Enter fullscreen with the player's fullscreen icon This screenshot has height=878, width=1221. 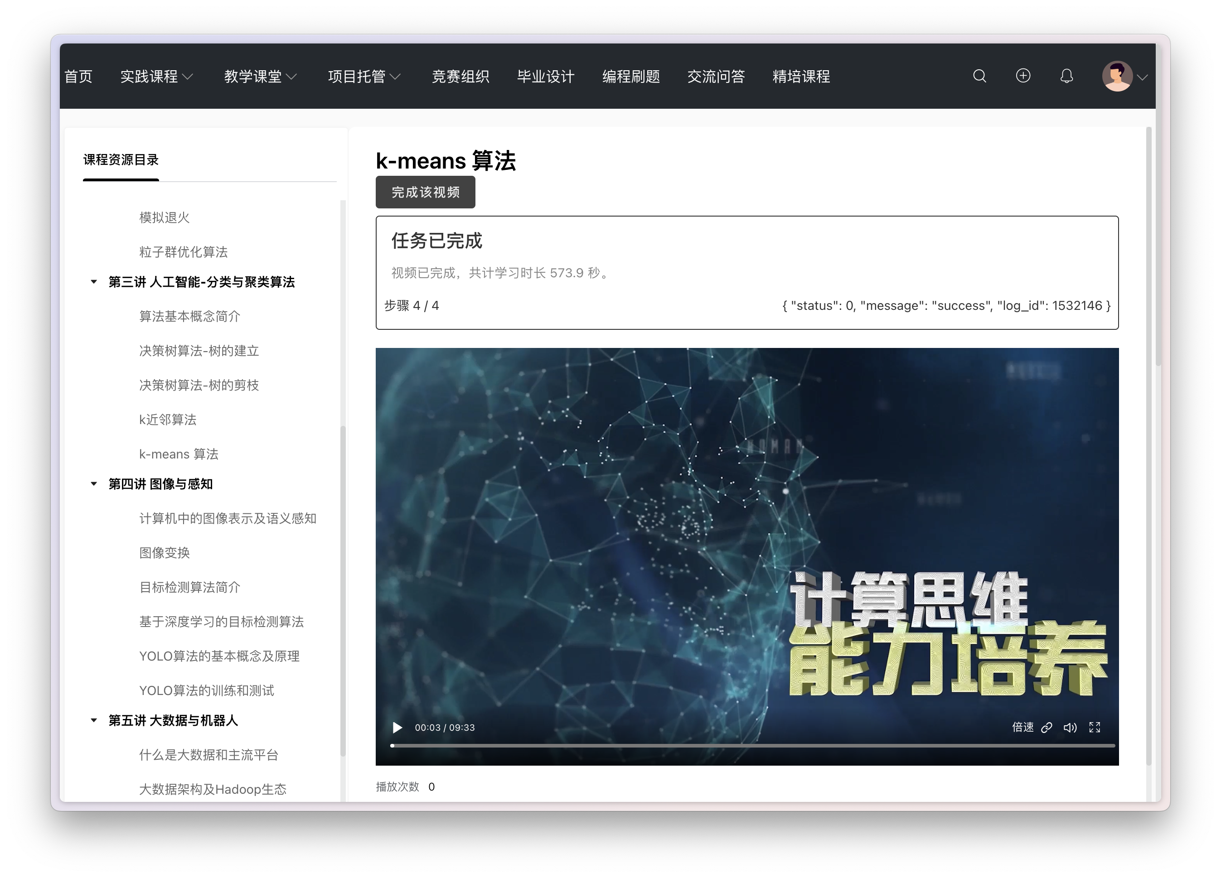pos(1095,728)
